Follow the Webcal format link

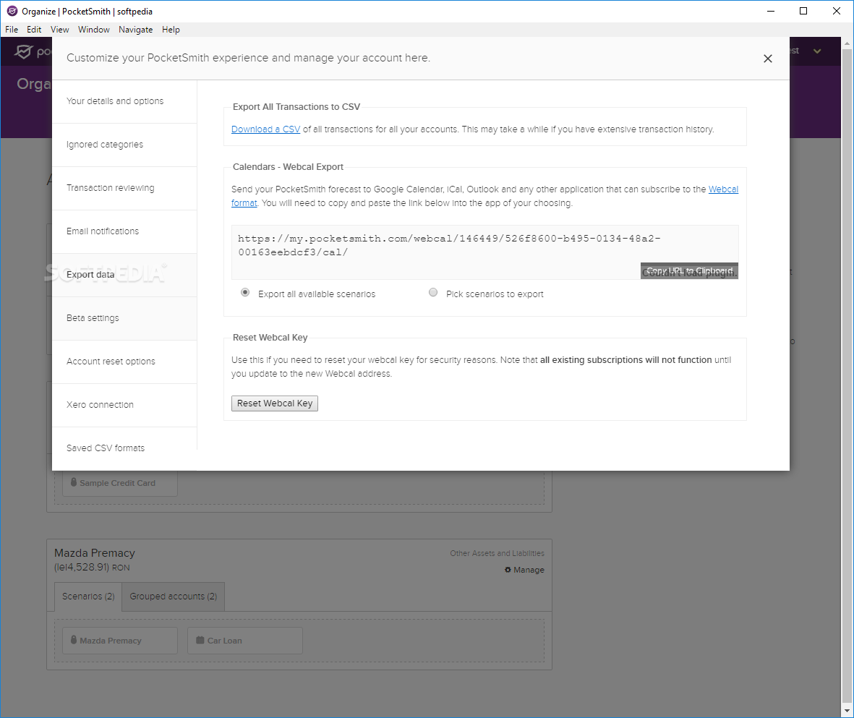(723, 189)
